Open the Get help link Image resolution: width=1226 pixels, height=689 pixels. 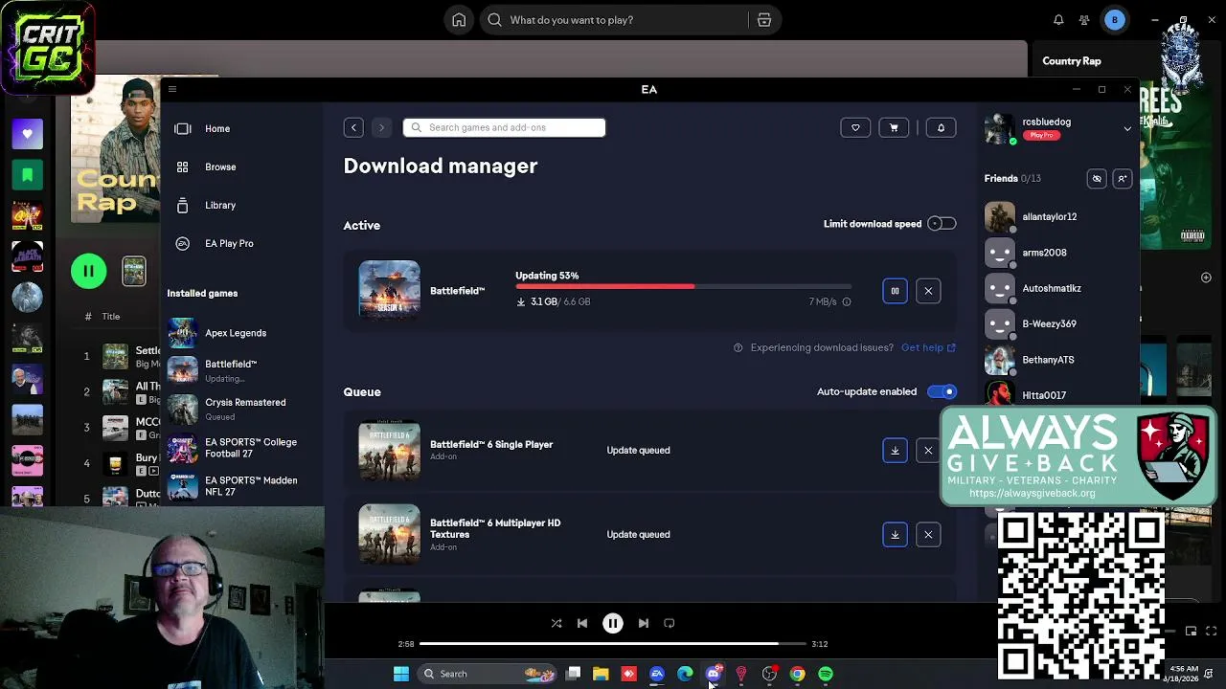(x=928, y=347)
